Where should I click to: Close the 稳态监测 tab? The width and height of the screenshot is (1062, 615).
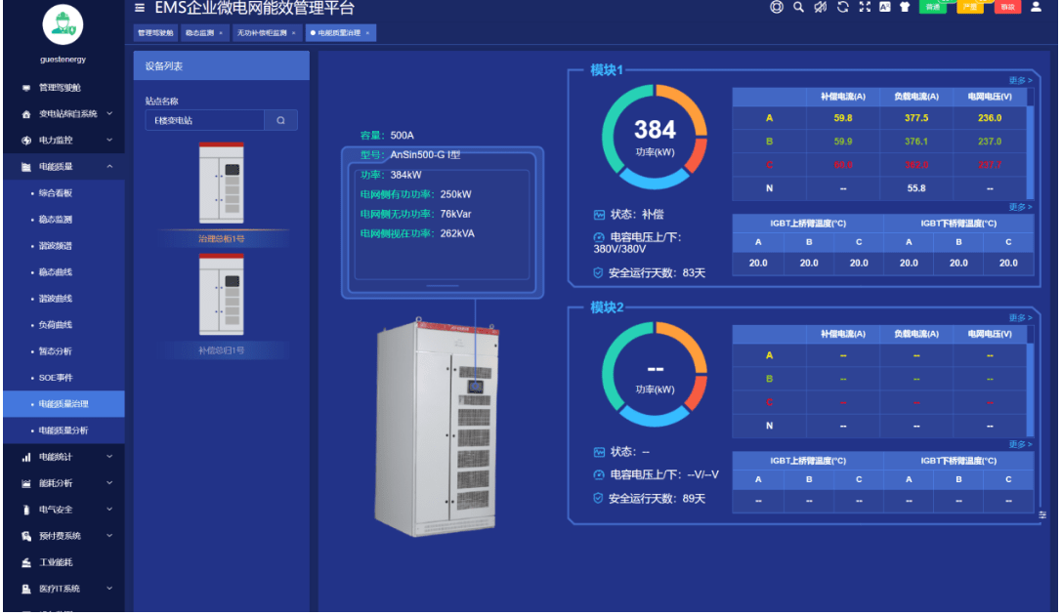[x=221, y=33]
